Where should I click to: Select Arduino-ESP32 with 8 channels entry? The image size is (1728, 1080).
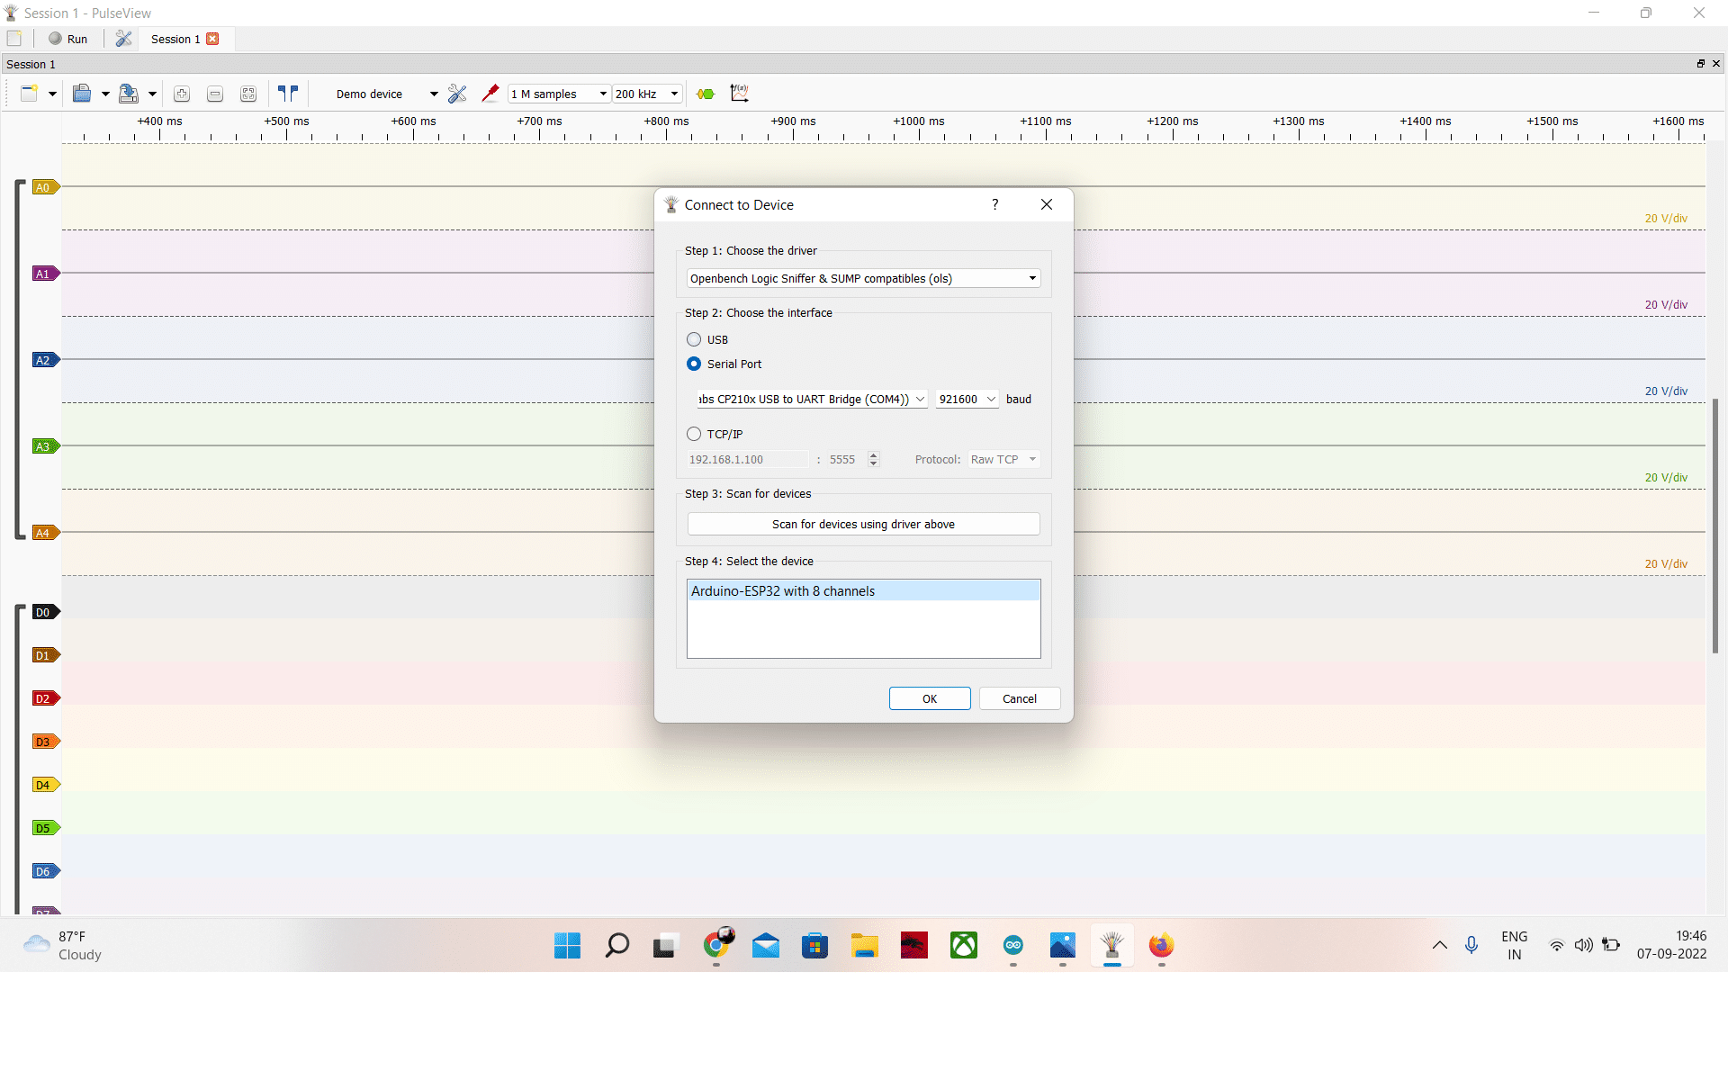click(863, 591)
